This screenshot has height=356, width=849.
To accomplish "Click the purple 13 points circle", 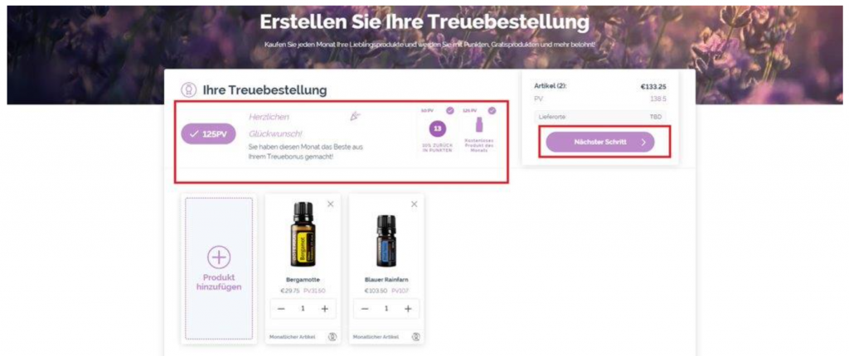I will (x=438, y=129).
